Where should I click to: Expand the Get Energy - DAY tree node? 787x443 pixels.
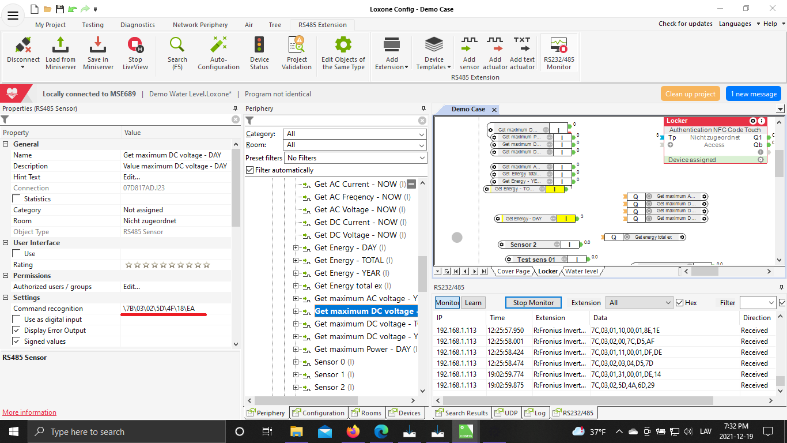coord(296,248)
